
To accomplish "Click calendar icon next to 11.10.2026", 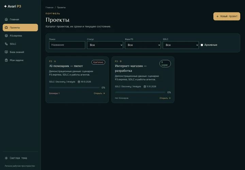I will coord(145,86).
